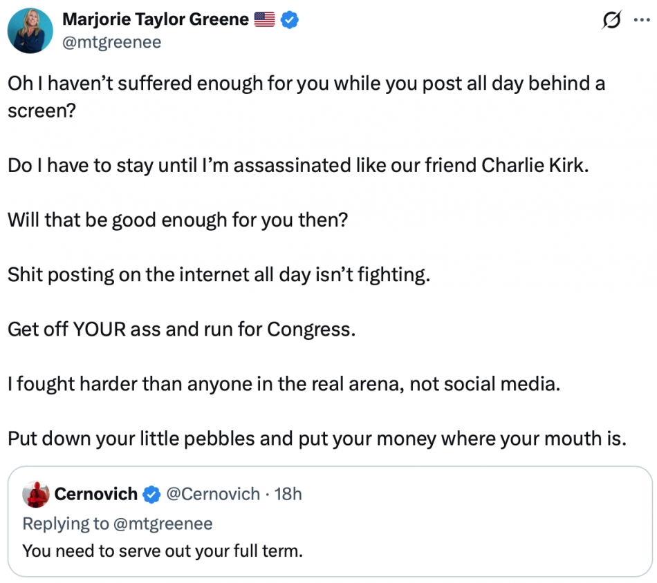This screenshot has height=583, width=657.
Task: Click the "I fought harder than anyone" line
Action: point(283,383)
